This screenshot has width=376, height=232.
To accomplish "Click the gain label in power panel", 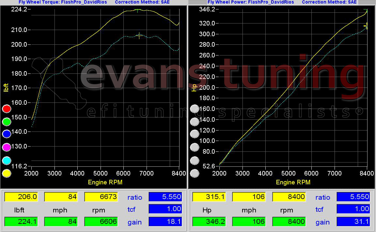I will tap(322, 223).
